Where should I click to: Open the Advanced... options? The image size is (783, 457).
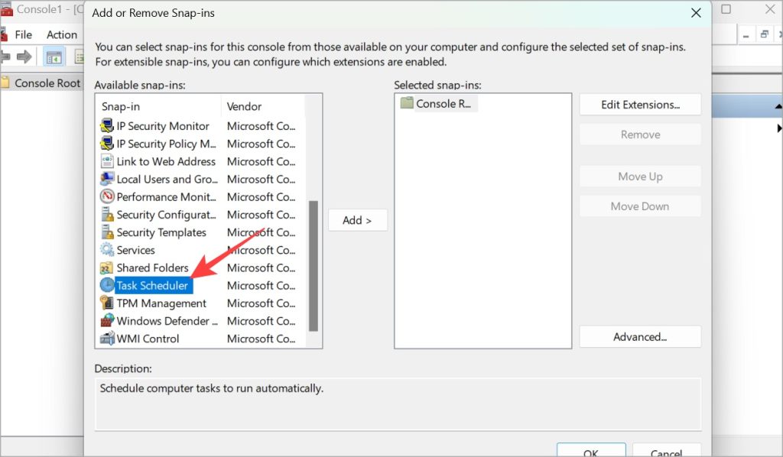click(640, 337)
